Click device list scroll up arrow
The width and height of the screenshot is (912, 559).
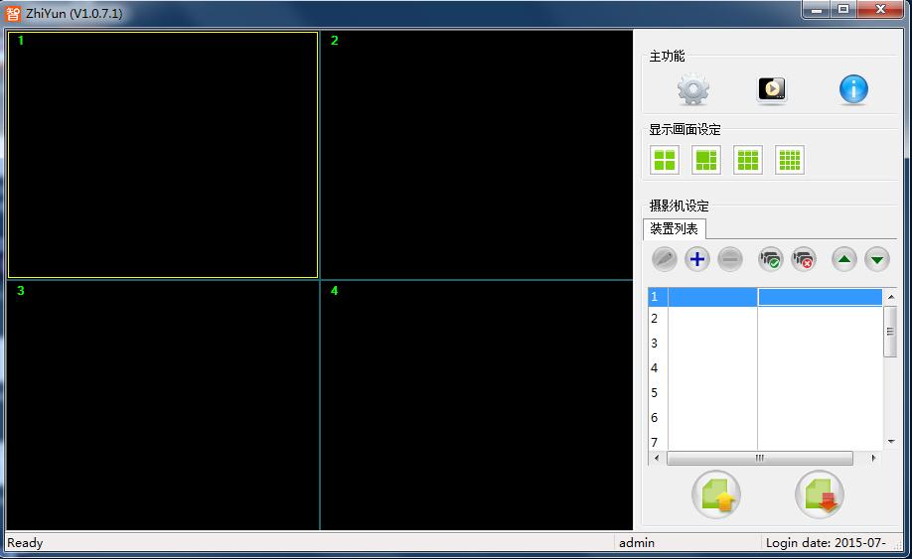(x=890, y=297)
